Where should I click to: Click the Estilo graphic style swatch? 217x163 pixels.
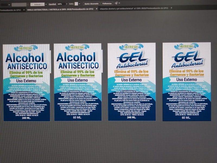(x=76, y=4)
